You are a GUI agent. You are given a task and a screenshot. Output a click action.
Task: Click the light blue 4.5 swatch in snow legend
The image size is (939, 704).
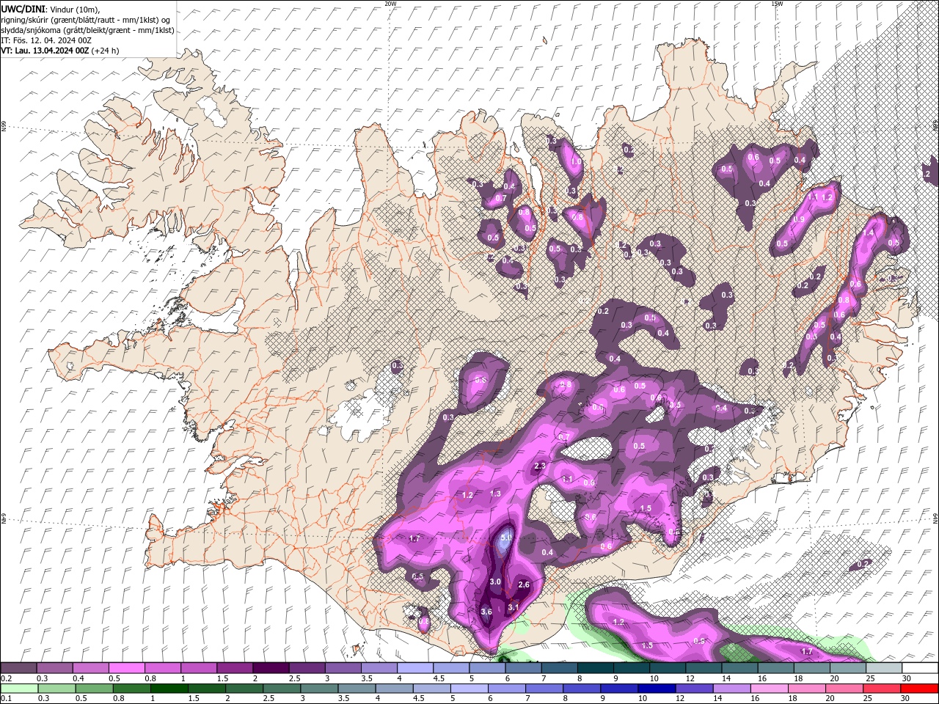450,668
